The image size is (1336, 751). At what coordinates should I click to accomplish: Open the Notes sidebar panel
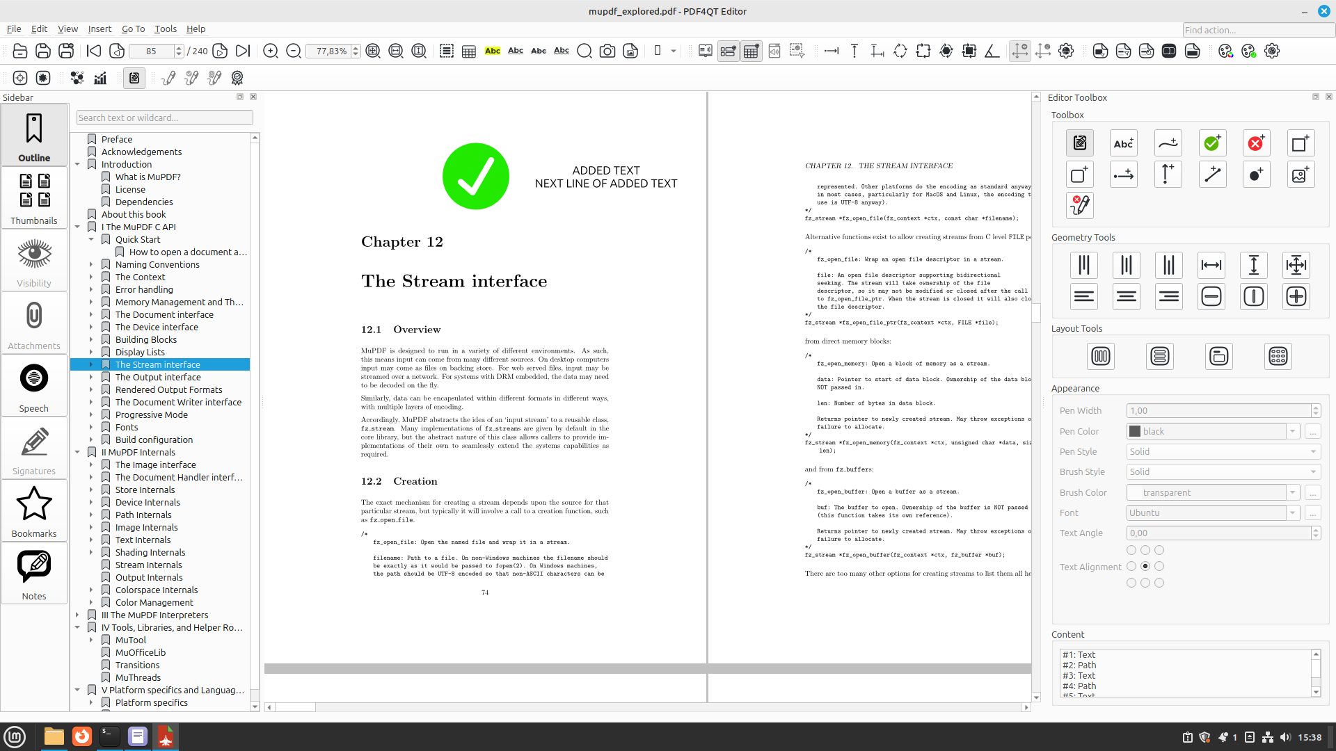34,574
